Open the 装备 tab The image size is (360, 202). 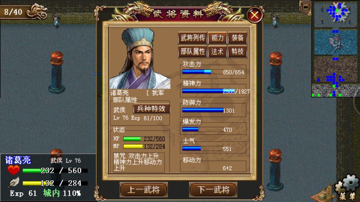[x=237, y=38]
